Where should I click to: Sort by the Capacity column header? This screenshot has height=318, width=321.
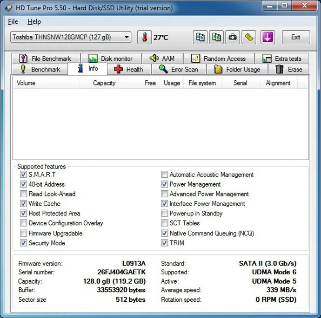point(98,83)
